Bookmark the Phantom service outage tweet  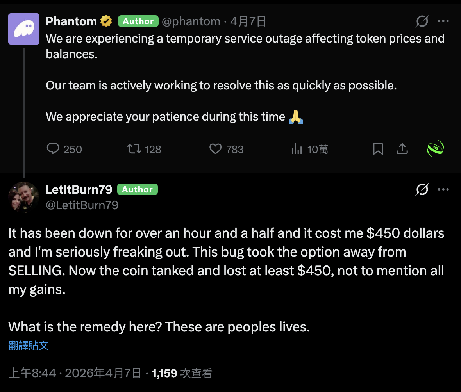pos(377,149)
